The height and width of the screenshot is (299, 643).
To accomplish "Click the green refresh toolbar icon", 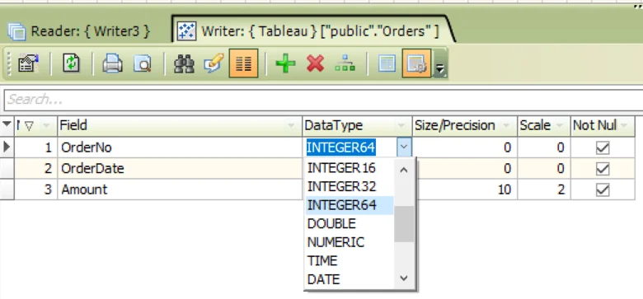I will pyautogui.click(x=71, y=63).
